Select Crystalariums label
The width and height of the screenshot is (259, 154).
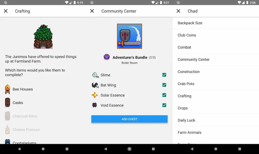pyautogui.click(x=24, y=143)
